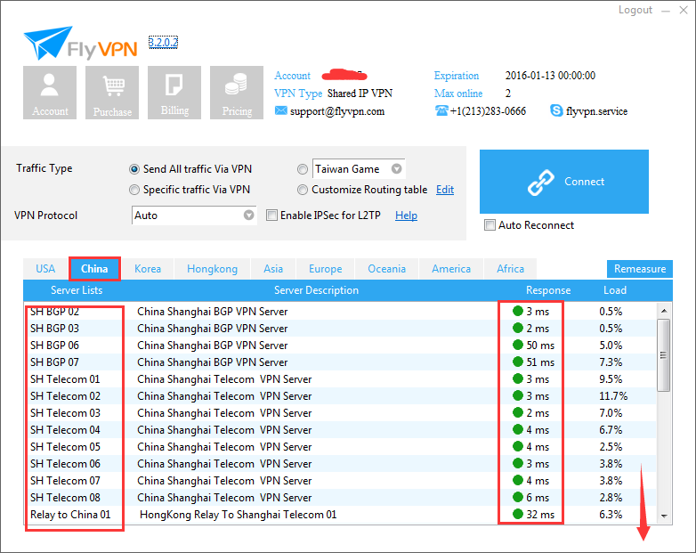Image resolution: width=696 pixels, height=553 pixels.
Task: Click green status dot for SH Telecom 04
Action: click(518, 429)
